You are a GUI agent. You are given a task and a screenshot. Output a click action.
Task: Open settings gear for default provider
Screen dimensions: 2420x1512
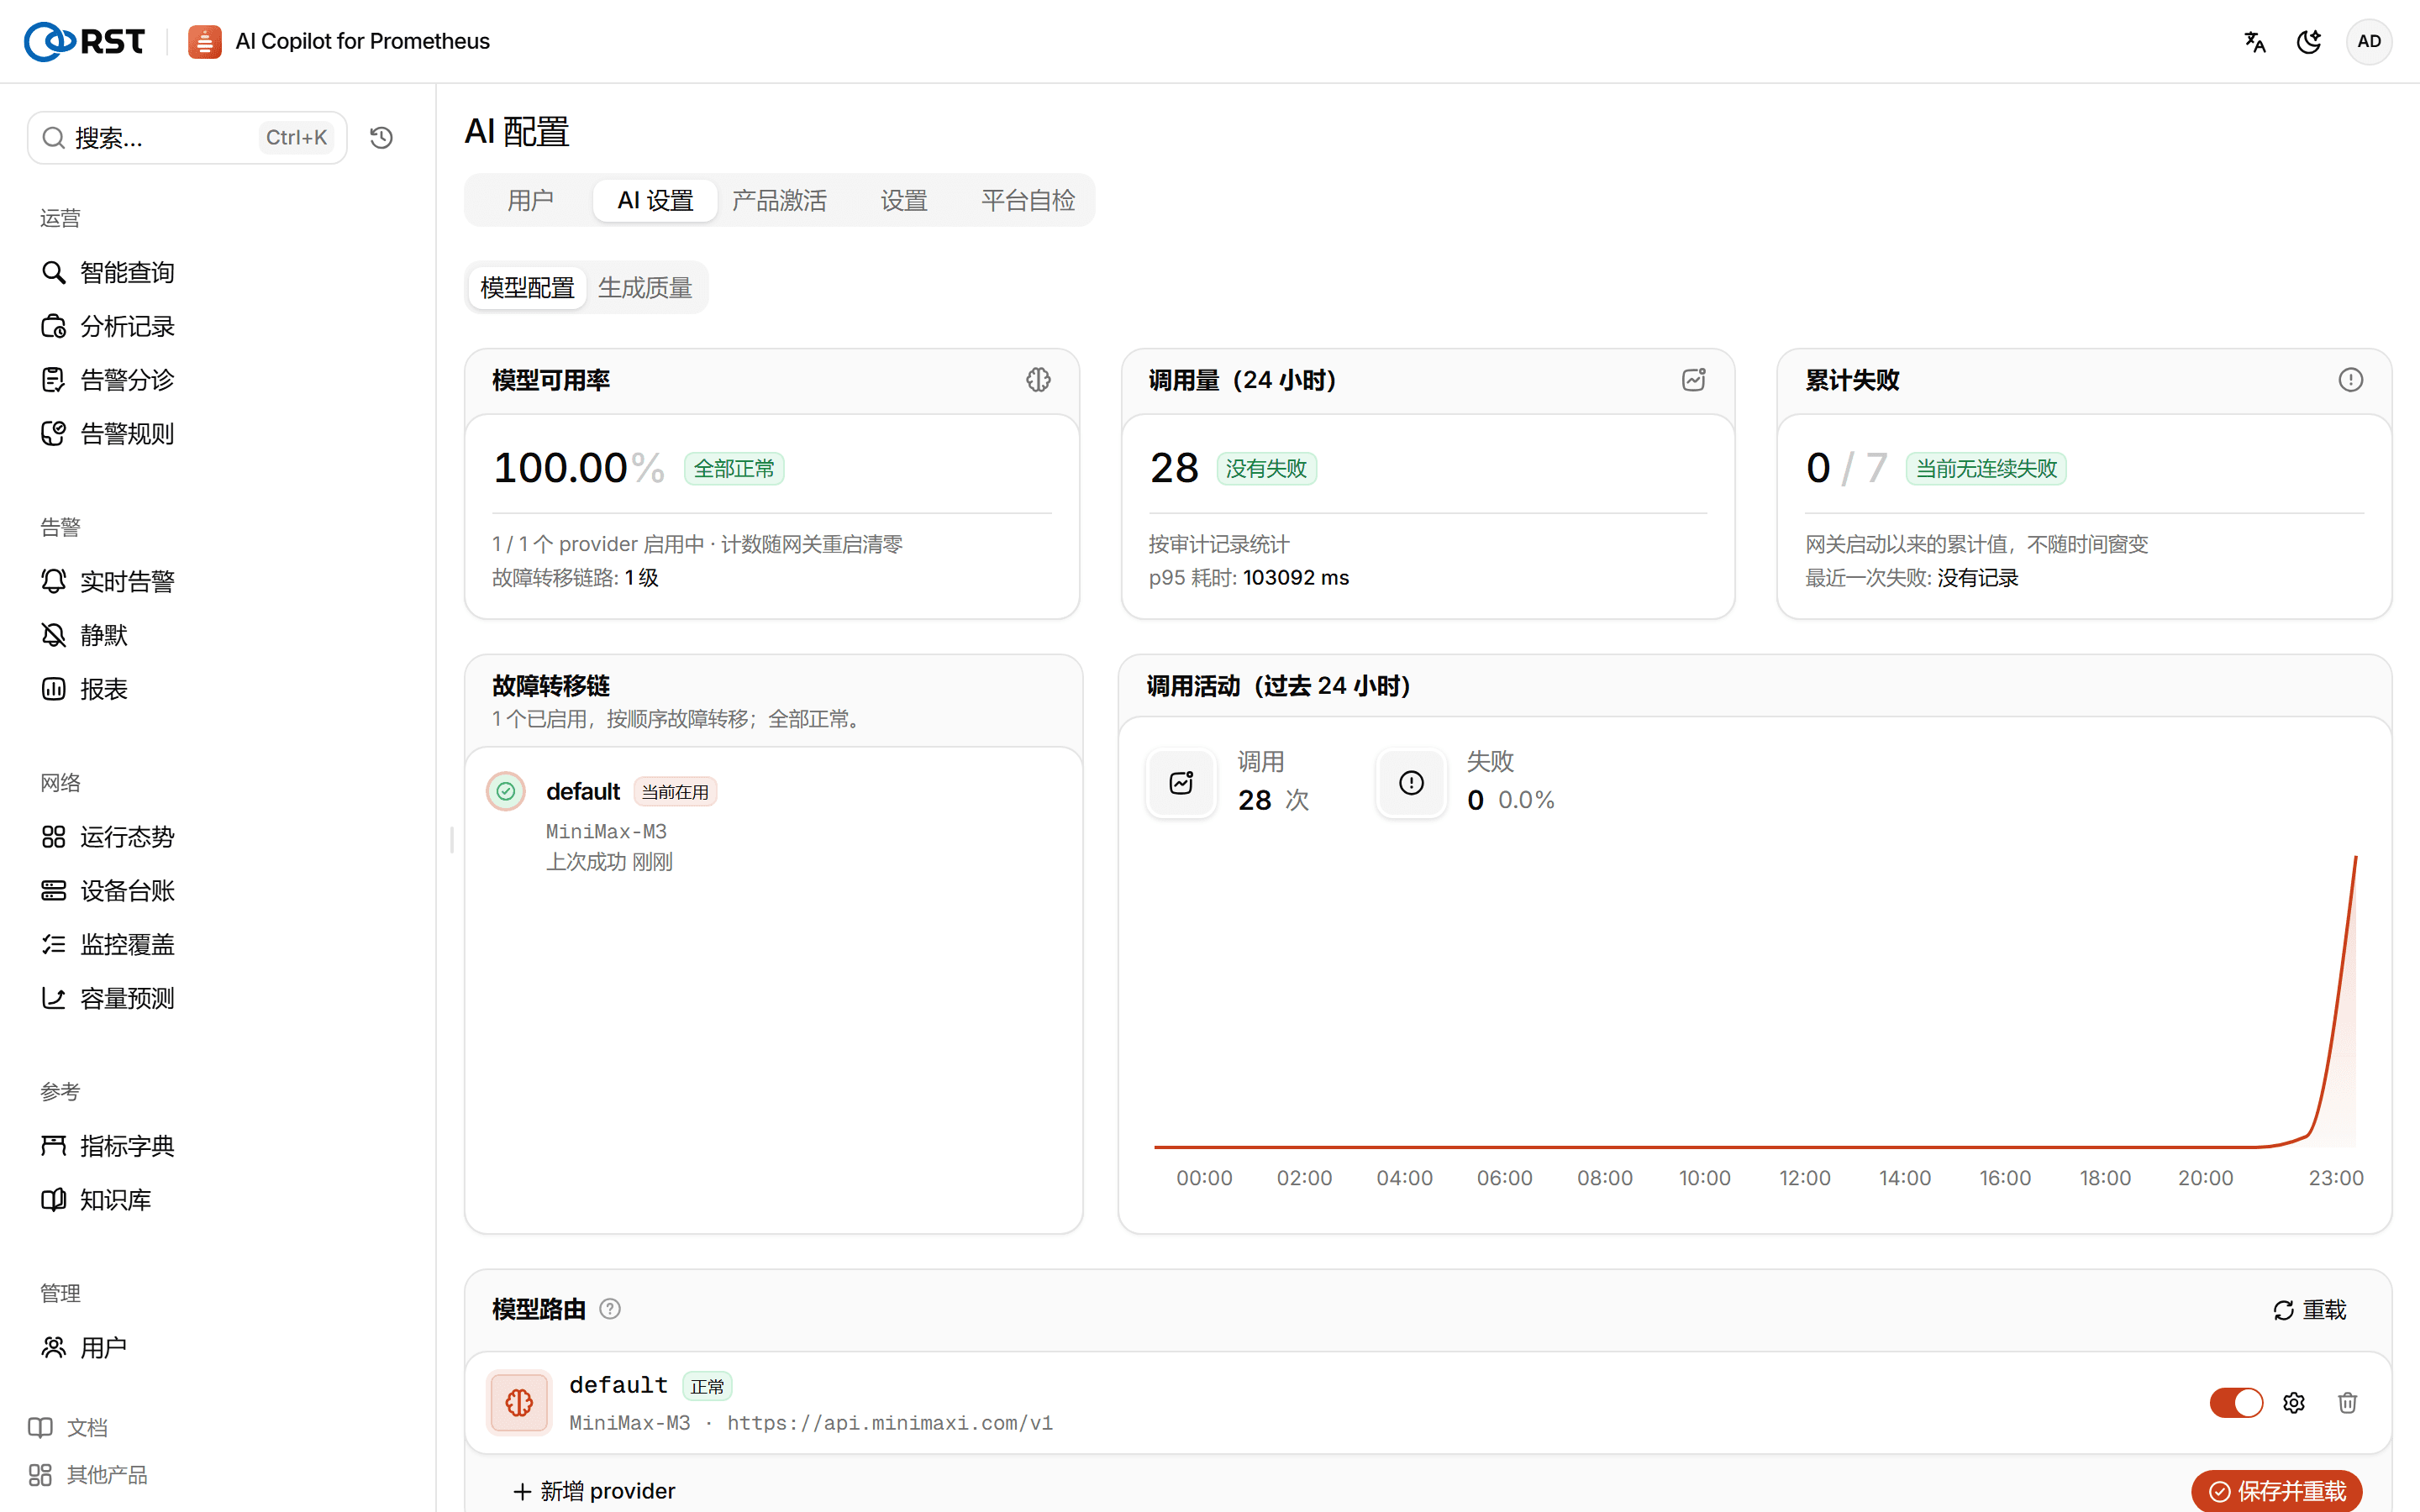[x=2294, y=1403]
